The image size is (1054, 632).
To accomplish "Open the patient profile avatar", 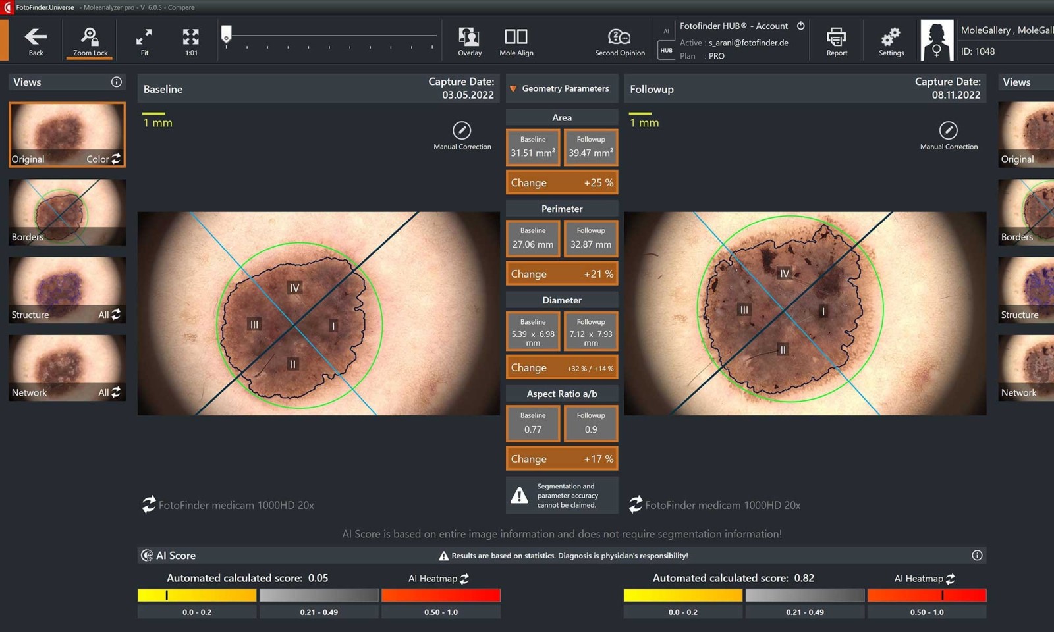I will pos(937,40).
